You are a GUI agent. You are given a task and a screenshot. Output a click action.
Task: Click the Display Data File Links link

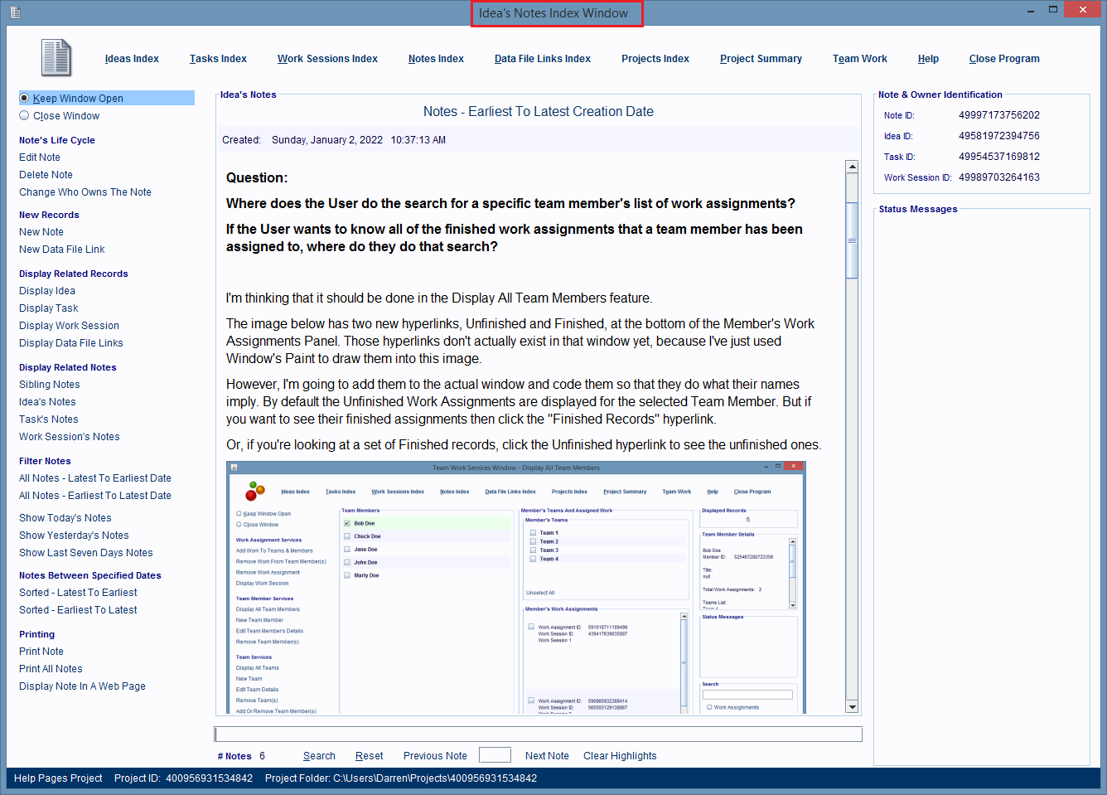pyautogui.click(x=71, y=343)
